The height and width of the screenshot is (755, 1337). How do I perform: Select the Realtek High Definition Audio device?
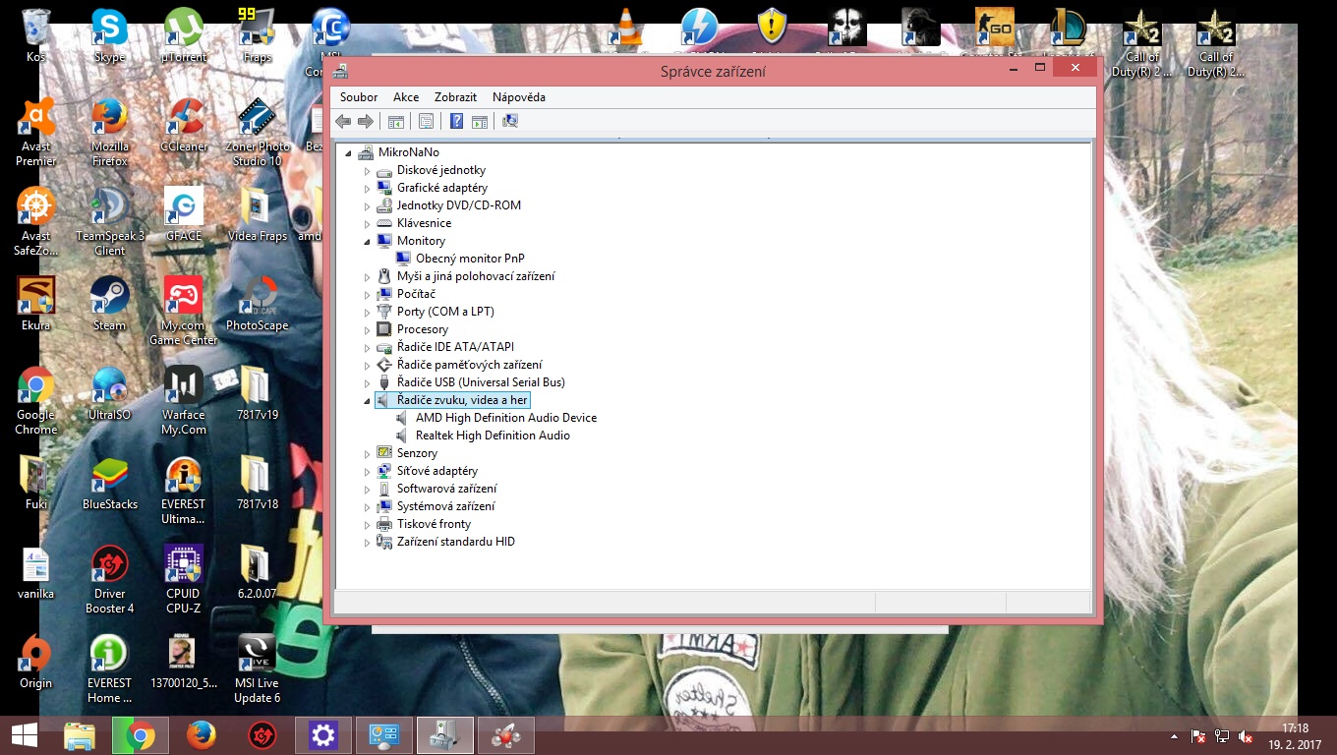pos(492,436)
